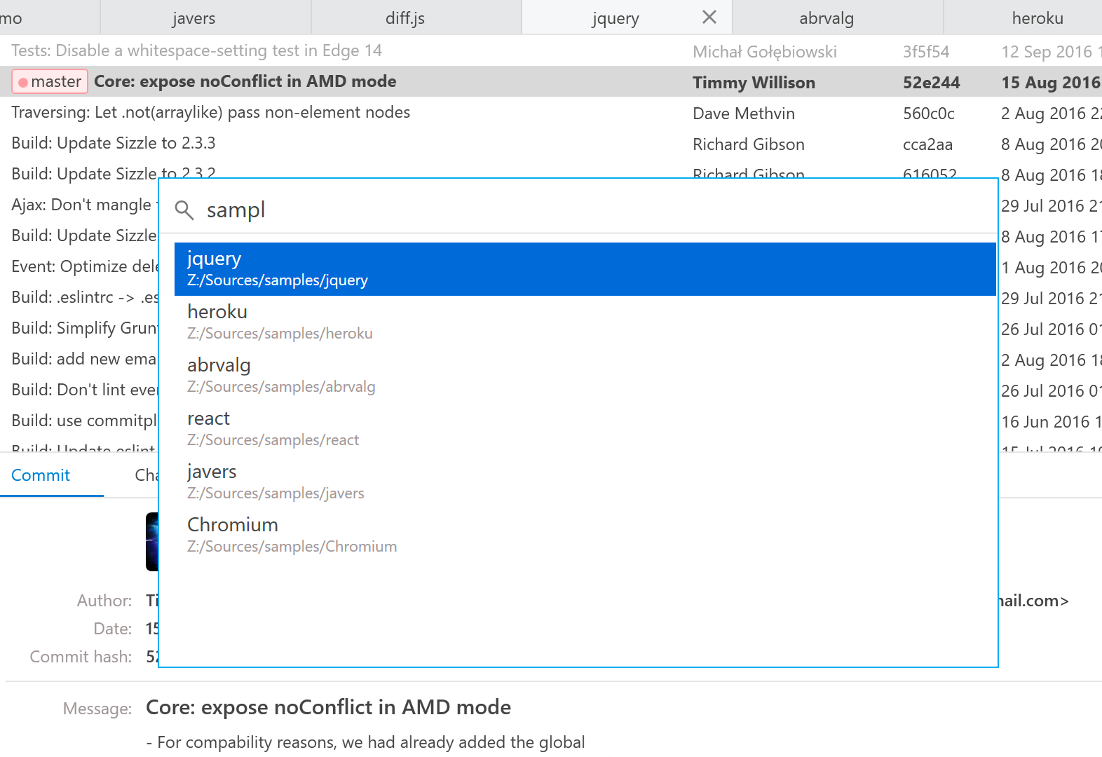Click commit hash cca2aa
Image resolution: width=1102 pixels, height=757 pixels.
tap(927, 144)
